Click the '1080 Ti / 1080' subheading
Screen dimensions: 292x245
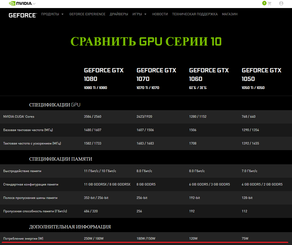[95, 88]
